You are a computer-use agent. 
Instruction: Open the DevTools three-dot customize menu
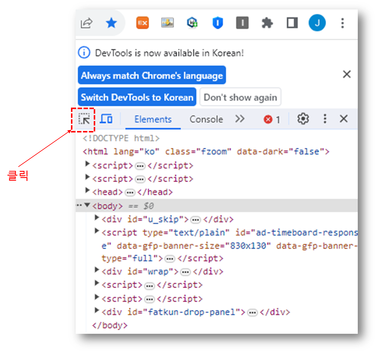(x=325, y=119)
